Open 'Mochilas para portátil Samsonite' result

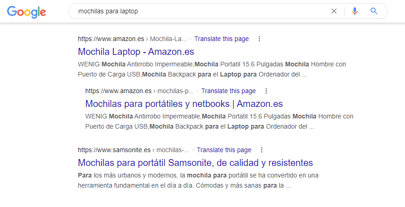(195, 163)
